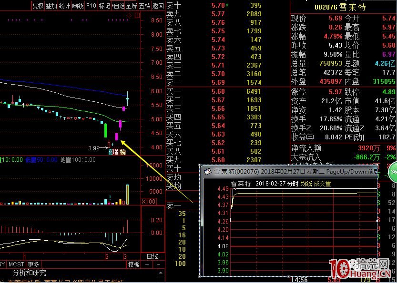Click the plus zoom-in button beside 模板
The width and height of the screenshot is (397, 283).
[147, 264]
